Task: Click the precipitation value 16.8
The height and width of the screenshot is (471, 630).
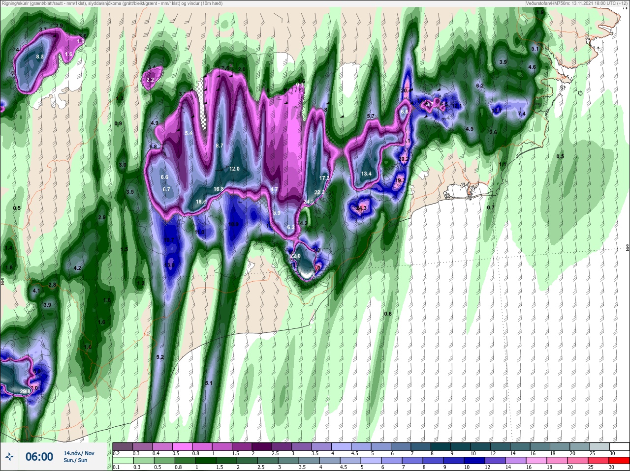Action: pyautogui.click(x=219, y=189)
